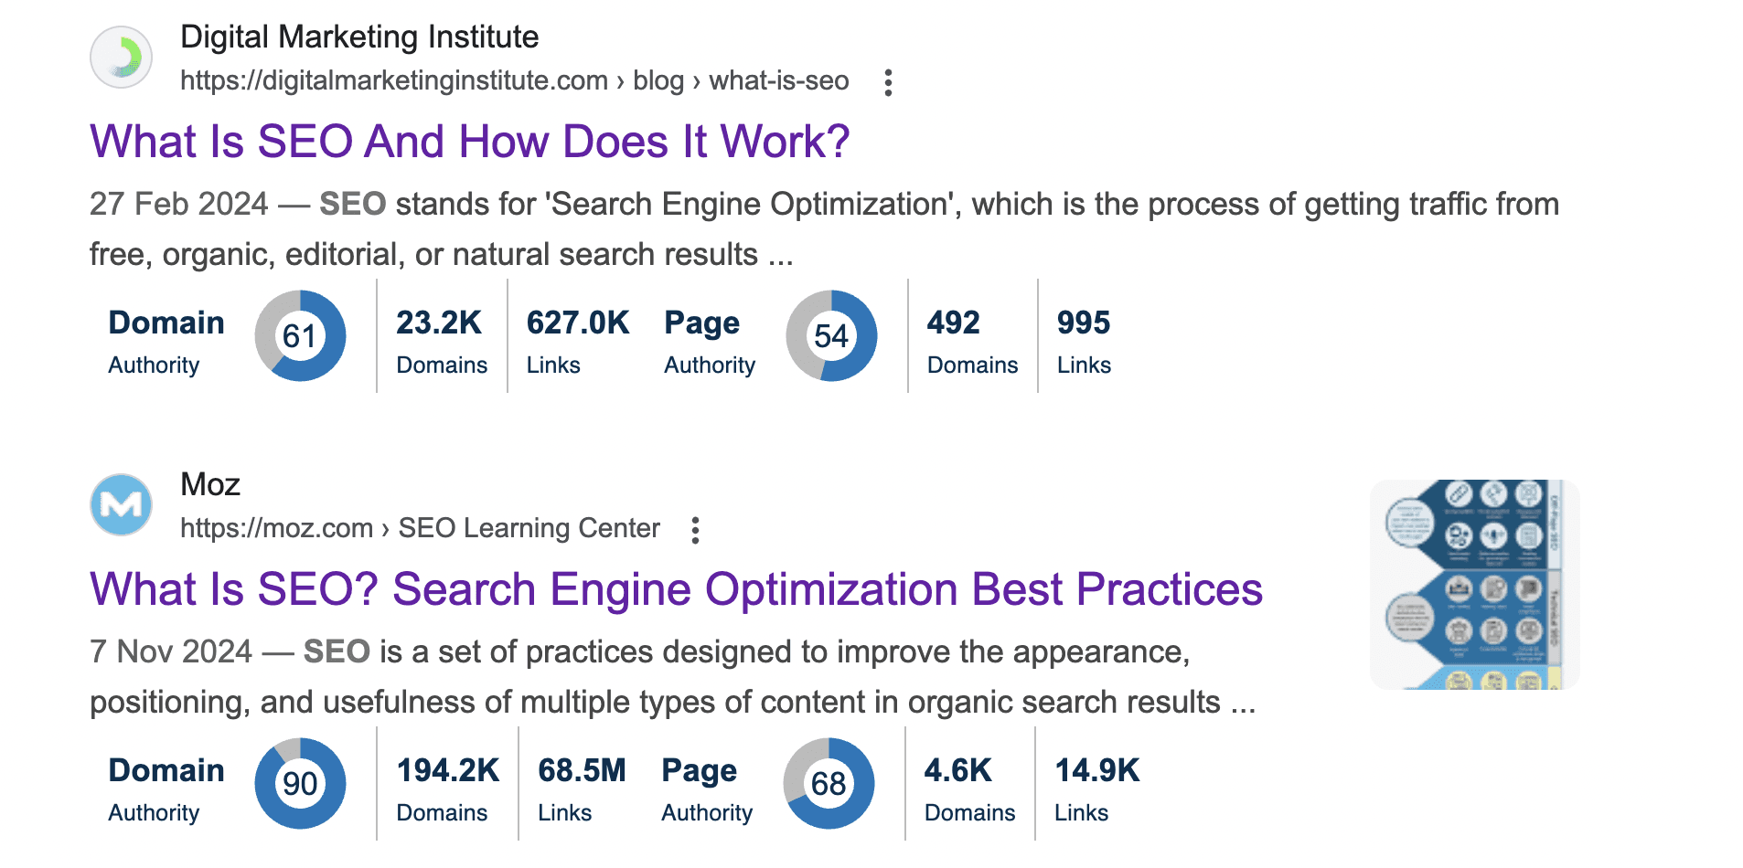Click the Moz "M" site logo
Screen dimensions: 1743x868
(120, 504)
